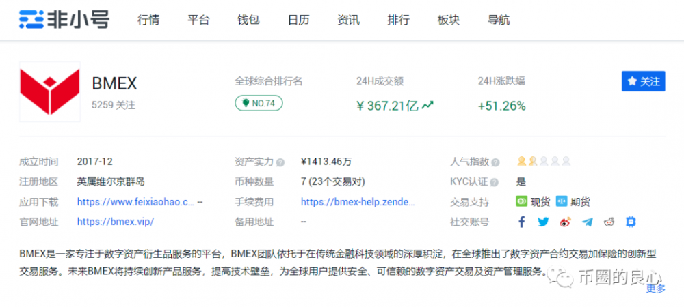Open the last blue social account icon
684x307 pixels.
click(x=631, y=222)
